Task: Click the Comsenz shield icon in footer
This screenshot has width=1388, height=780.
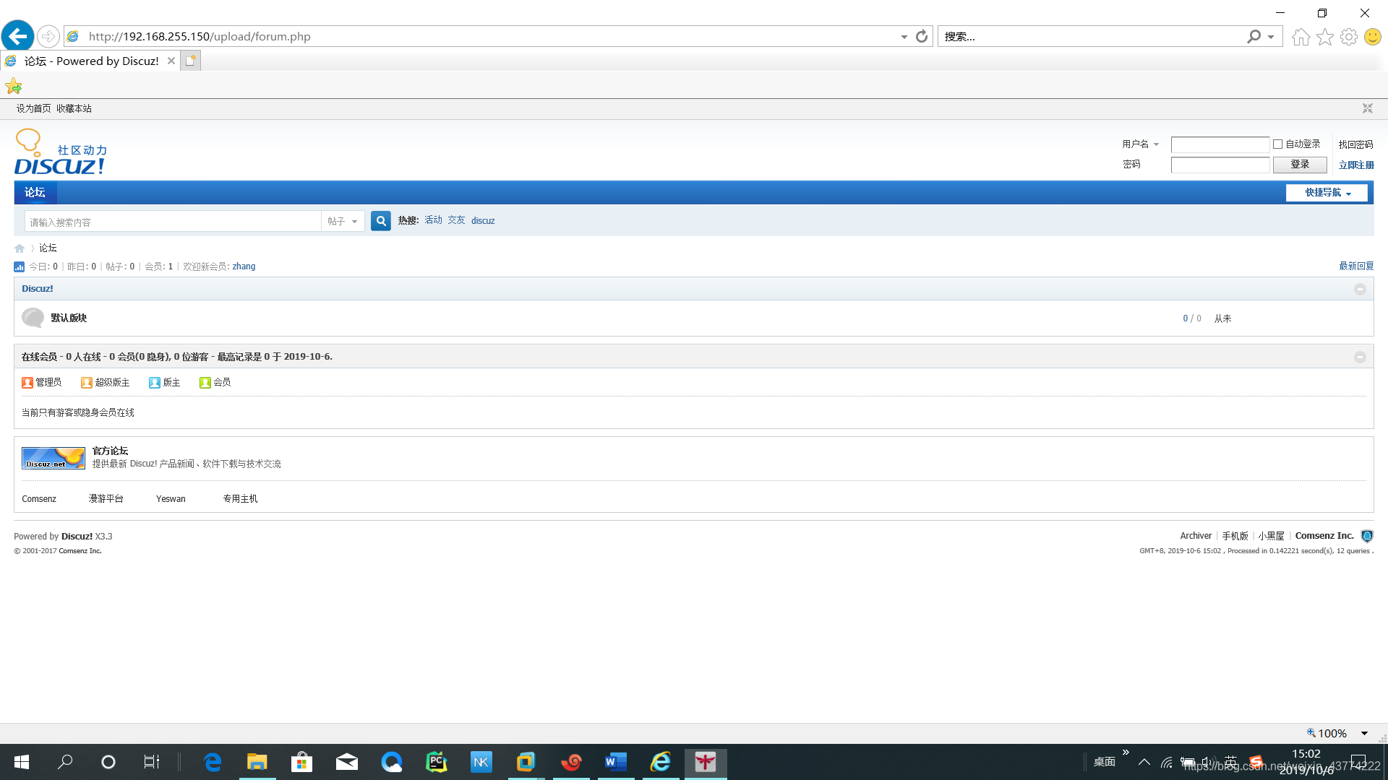Action: [x=1367, y=536]
